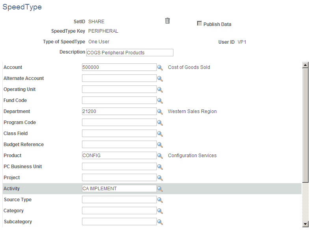Click the Western Sales Region text

[192, 111]
